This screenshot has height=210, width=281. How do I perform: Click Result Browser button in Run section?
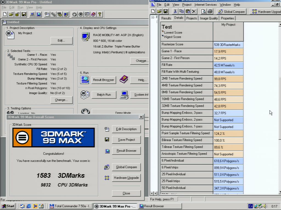click(103, 80)
